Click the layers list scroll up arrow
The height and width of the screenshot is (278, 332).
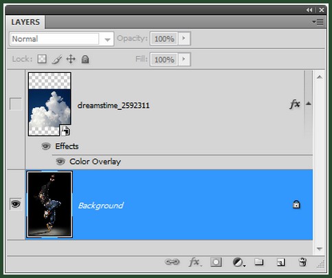click(320, 77)
